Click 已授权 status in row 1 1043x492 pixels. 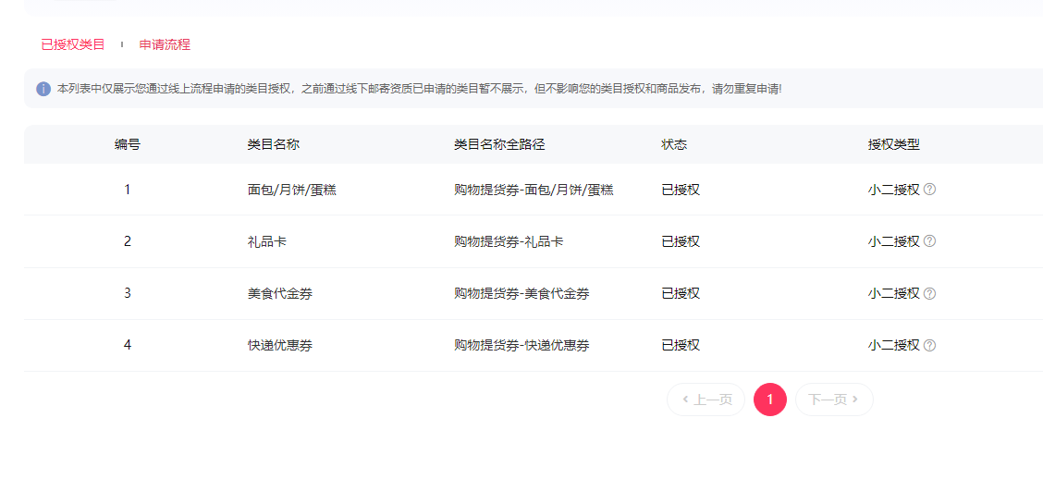681,190
